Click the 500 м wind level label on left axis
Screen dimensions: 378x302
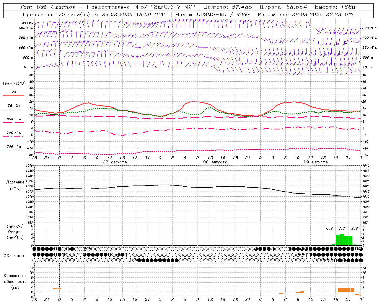(28, 58)
